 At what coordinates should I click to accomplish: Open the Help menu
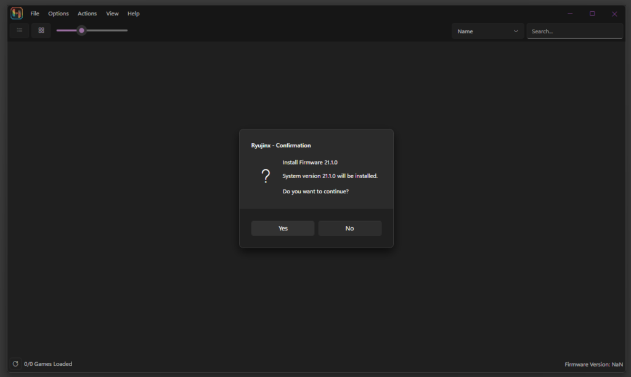tap(133, 13)
